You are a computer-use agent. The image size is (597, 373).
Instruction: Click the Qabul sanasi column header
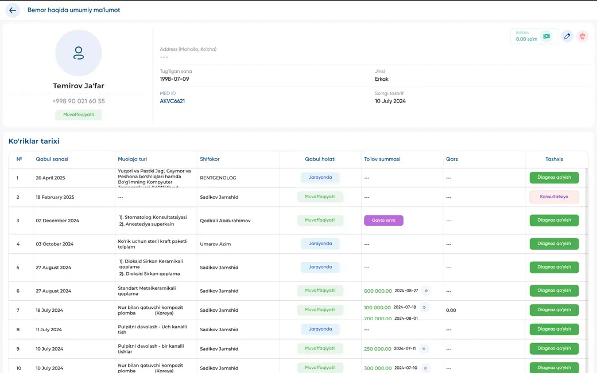(x=52, y=159)
